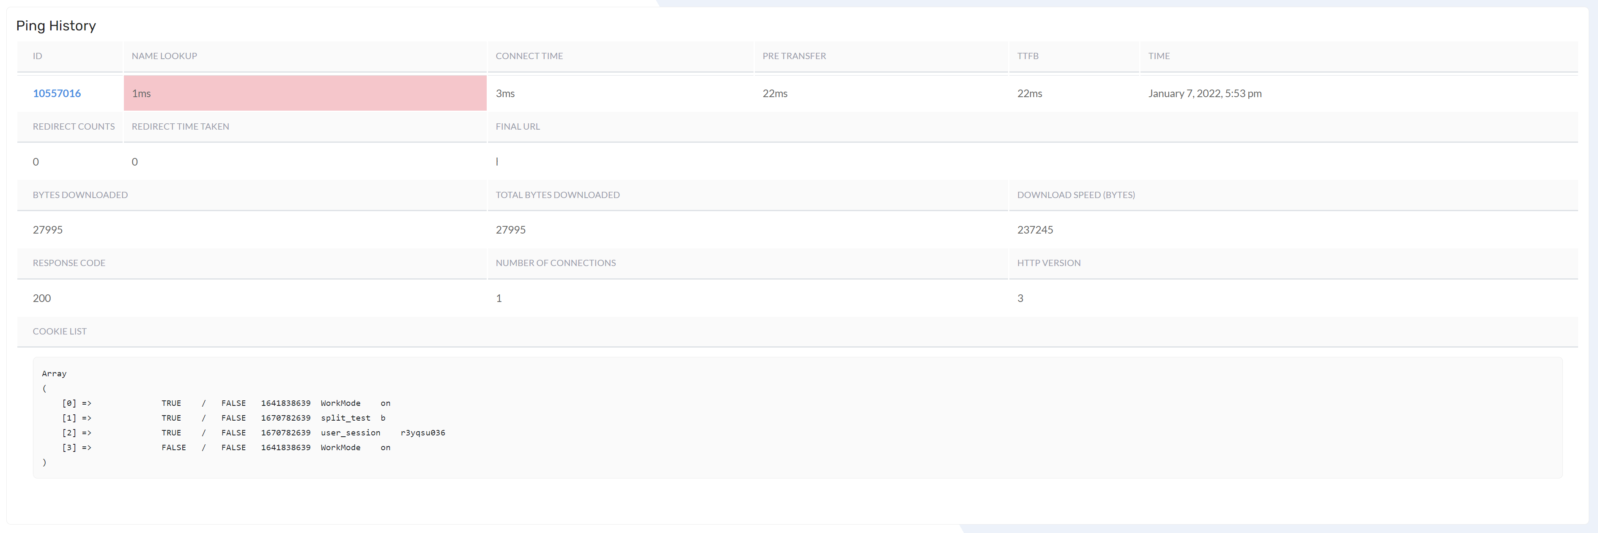Select the 3ms connect time value
Screen dimensions: 1598x533
[x=505, y=93]
